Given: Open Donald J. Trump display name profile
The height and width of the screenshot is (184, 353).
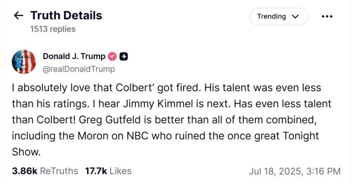Looking at the screenshot, I should pos(74,56).
